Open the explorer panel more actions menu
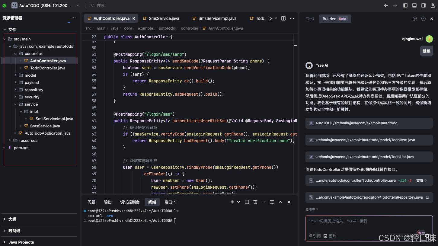The image size is (438, 246). click(x=74, y=18)
